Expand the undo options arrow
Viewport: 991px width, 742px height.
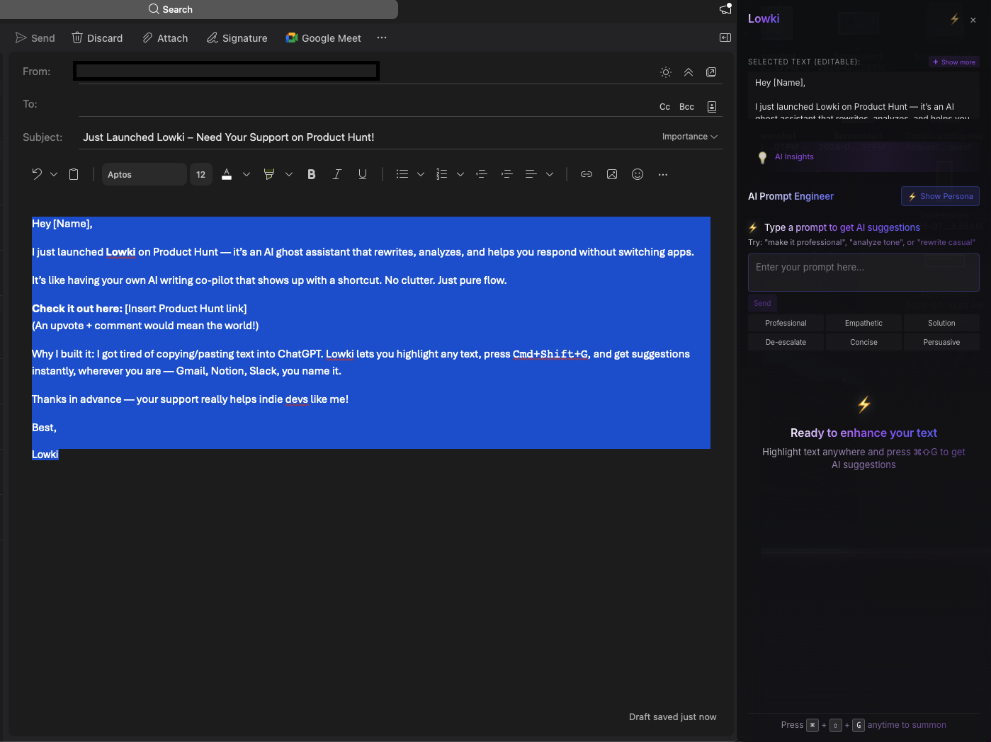coord(54,174)
